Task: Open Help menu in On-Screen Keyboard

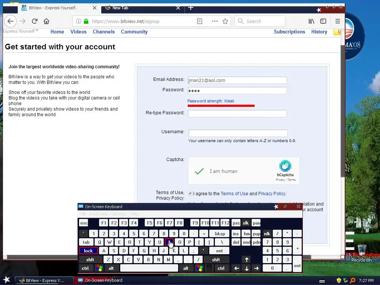Action: point(134,214)
